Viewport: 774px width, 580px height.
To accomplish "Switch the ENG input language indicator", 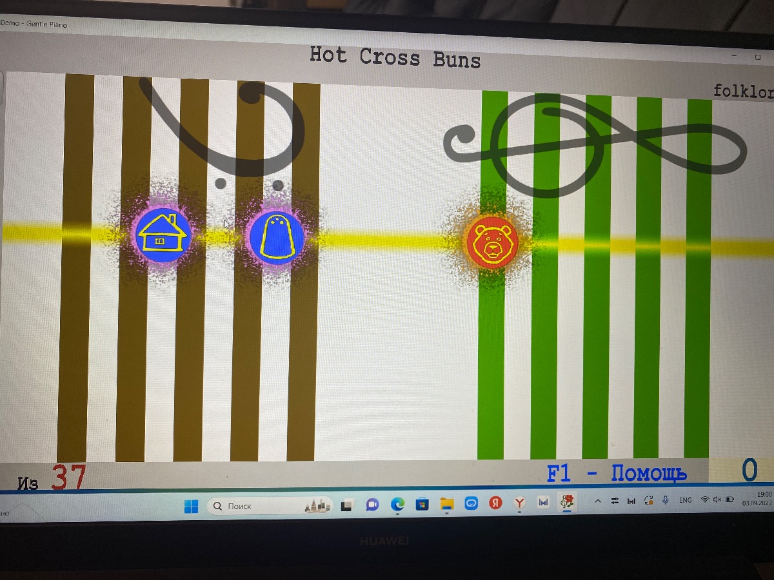I will (x=685, y=500).
